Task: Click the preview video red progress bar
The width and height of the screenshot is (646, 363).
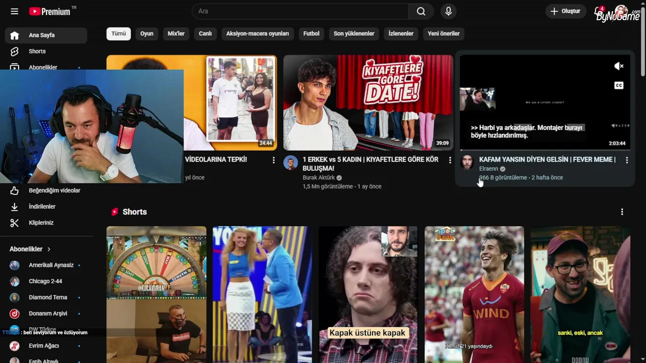Action: coord(545,150)
